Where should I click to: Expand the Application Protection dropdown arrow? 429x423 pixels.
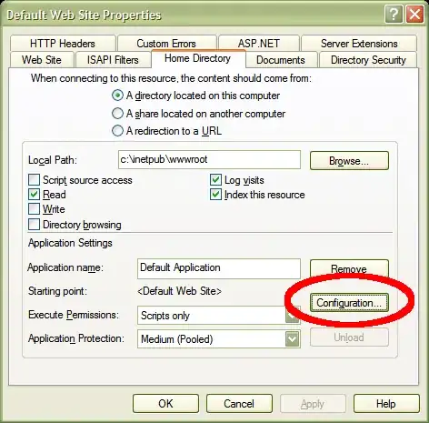tap(293, 339)
